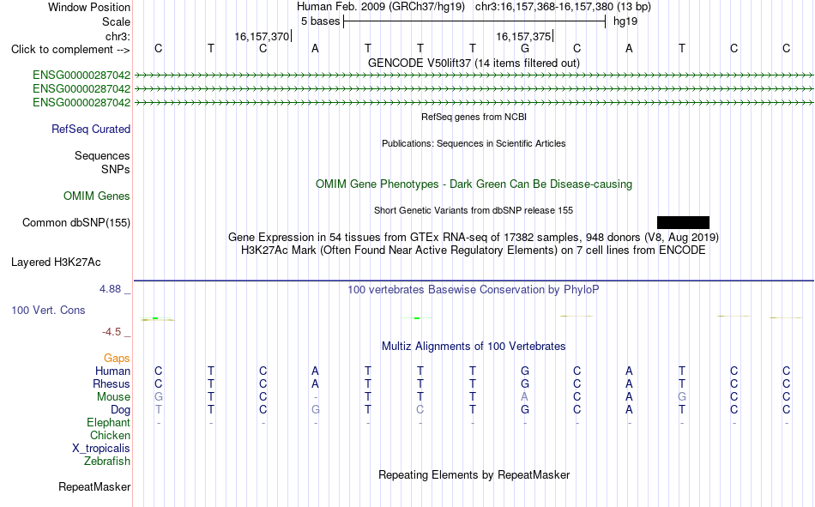Click the '5 bases' scale bar label
The height and width of the screenshot is (507, 815).
(x=320, y=21)
